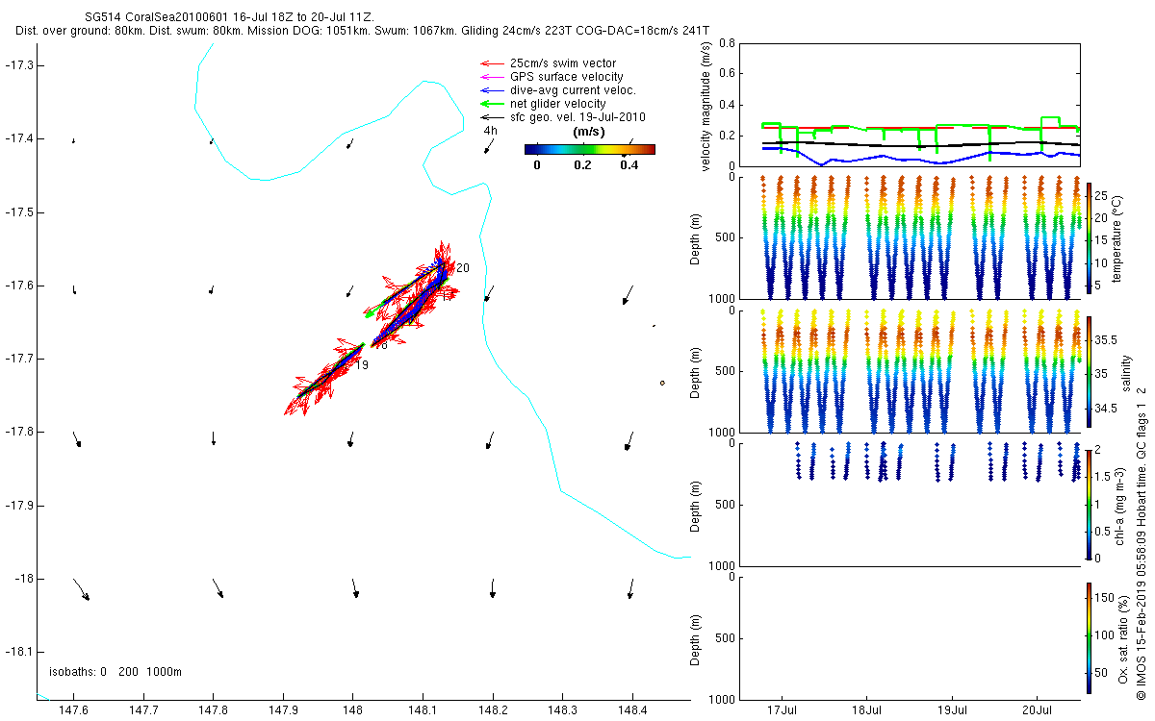Click the day 20 label on the glider track
This screenshot has width=1155, height=721.
click(463, 268)
